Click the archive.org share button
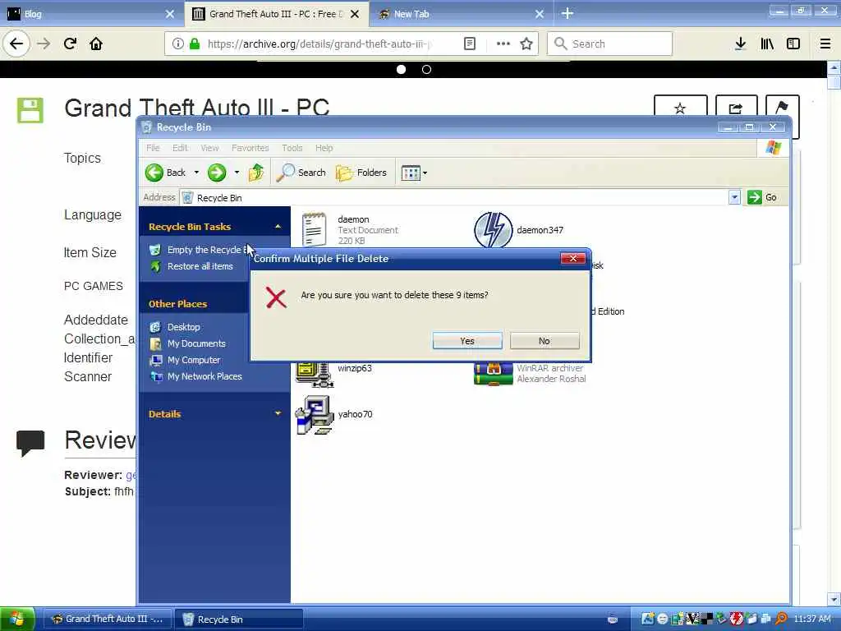Screen dimensions: 841x631 click(x=736, y=106)
